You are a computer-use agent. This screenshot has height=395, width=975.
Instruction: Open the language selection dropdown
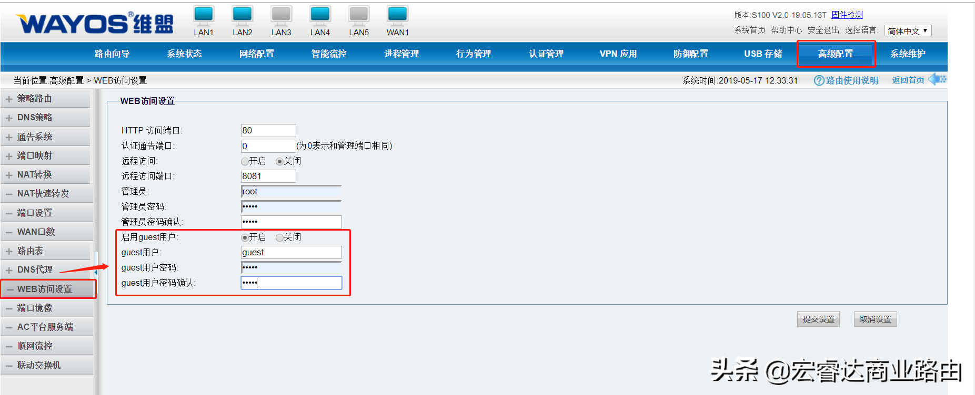click(x=908, y=31)
